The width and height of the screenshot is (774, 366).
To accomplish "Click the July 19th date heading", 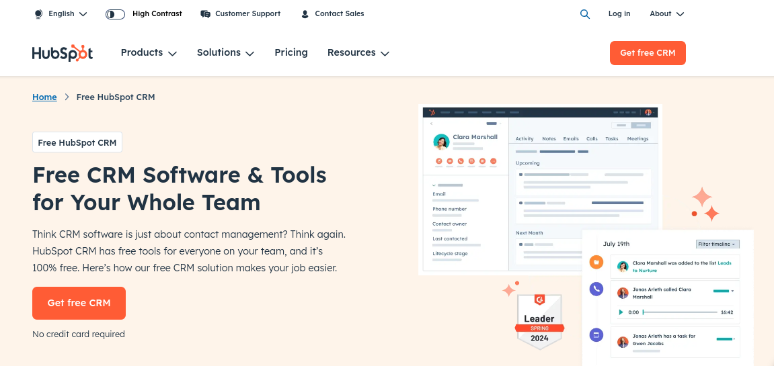I will 617,244.
